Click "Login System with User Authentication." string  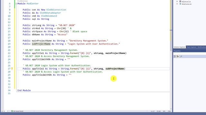94,44
